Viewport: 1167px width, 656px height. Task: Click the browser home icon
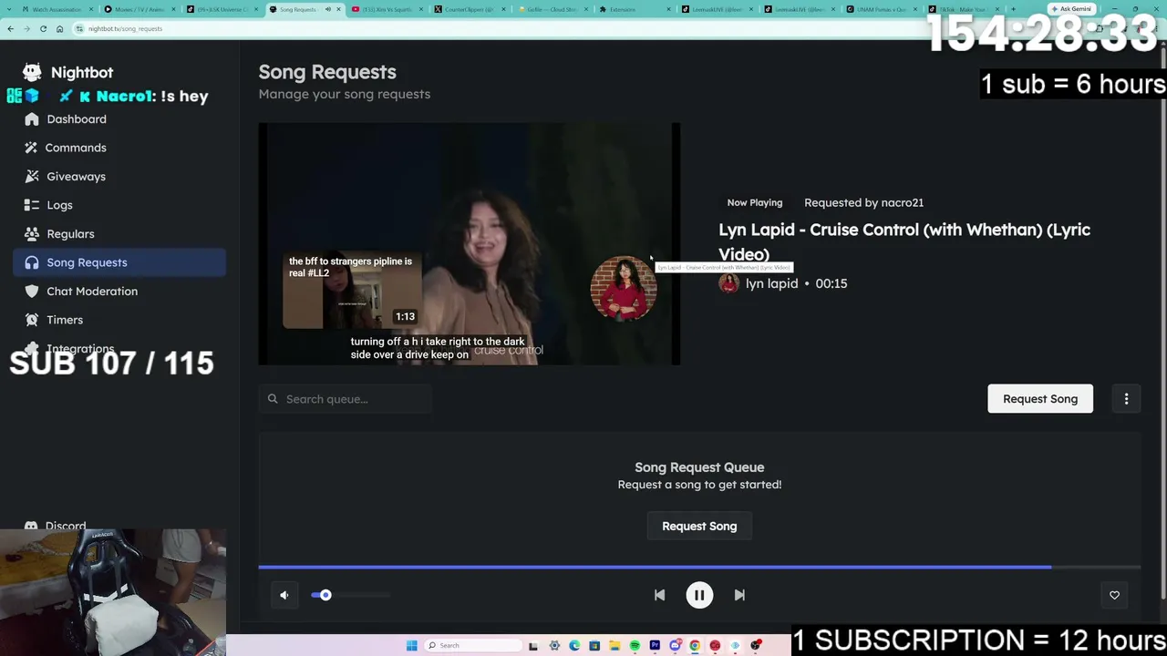[59, 28]
